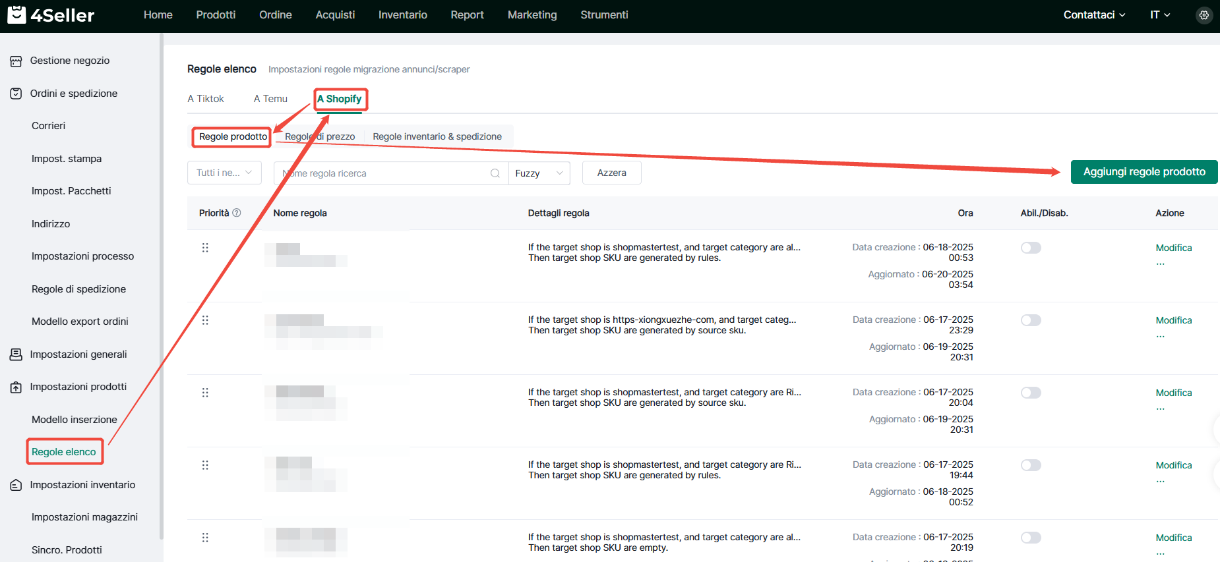This screenshot has width=1220, height=562.
Task: Click the Ordini e spedizione clipboard icon
Action: (x=16, y=94)
